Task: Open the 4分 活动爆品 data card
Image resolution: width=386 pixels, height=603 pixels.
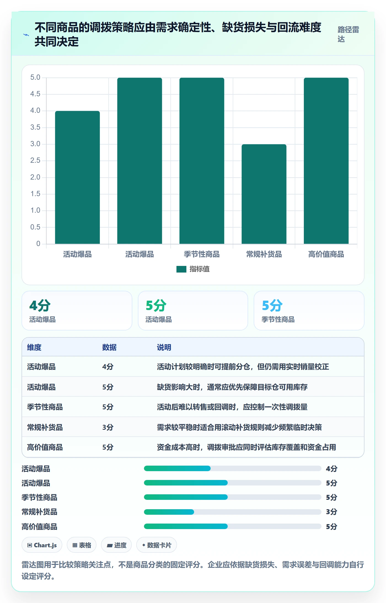Action: pos(77,311)
